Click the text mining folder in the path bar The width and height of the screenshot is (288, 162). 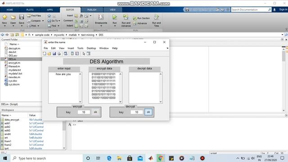(88, 35)
